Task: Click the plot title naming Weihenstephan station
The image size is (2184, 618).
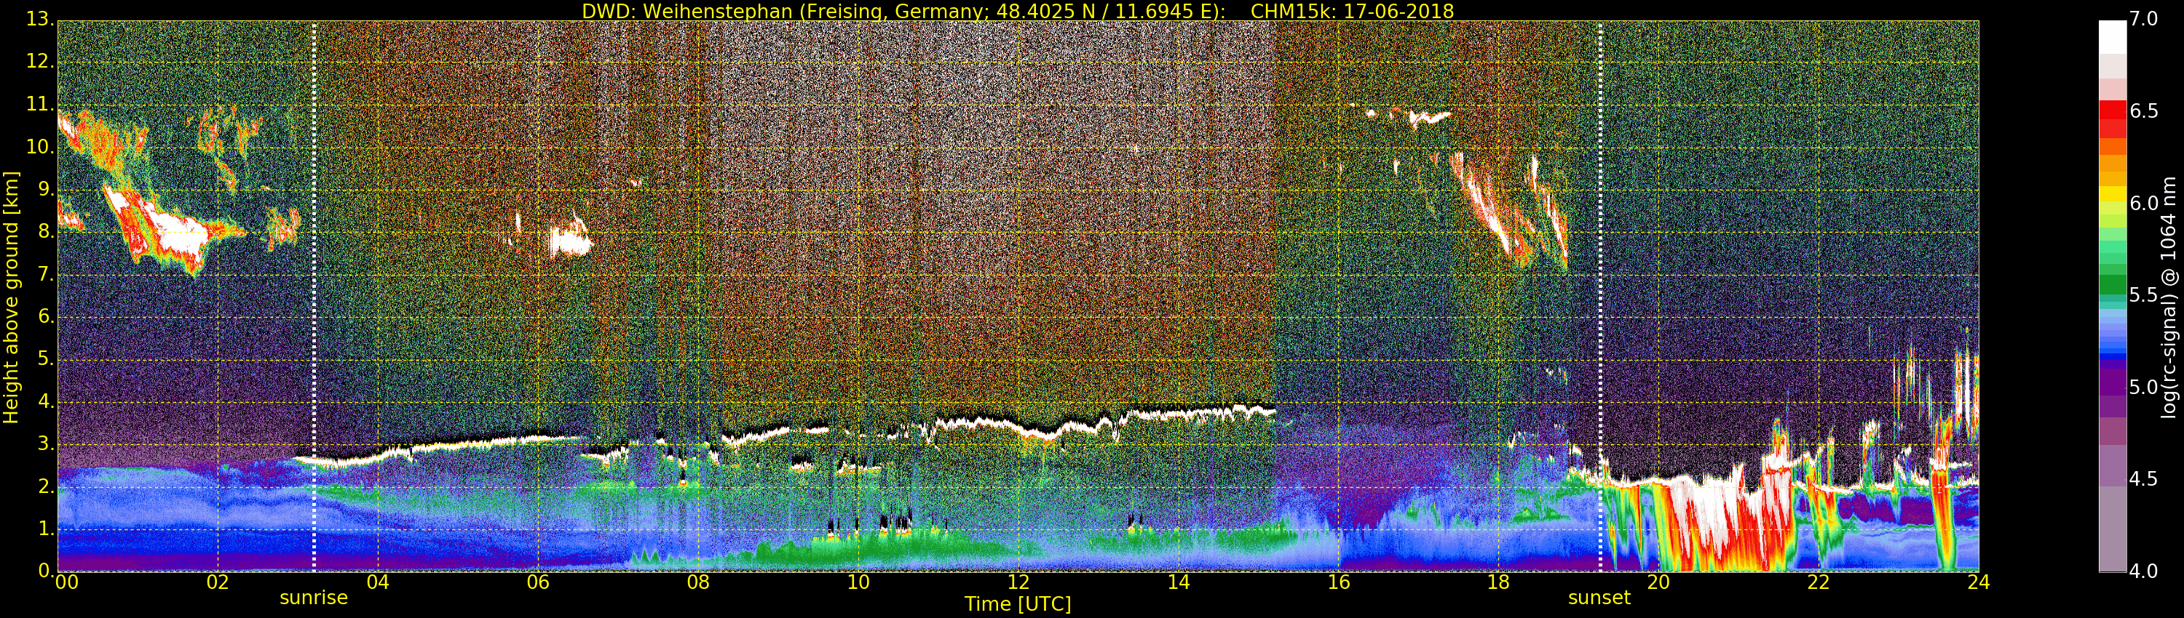Action: 1018,11
